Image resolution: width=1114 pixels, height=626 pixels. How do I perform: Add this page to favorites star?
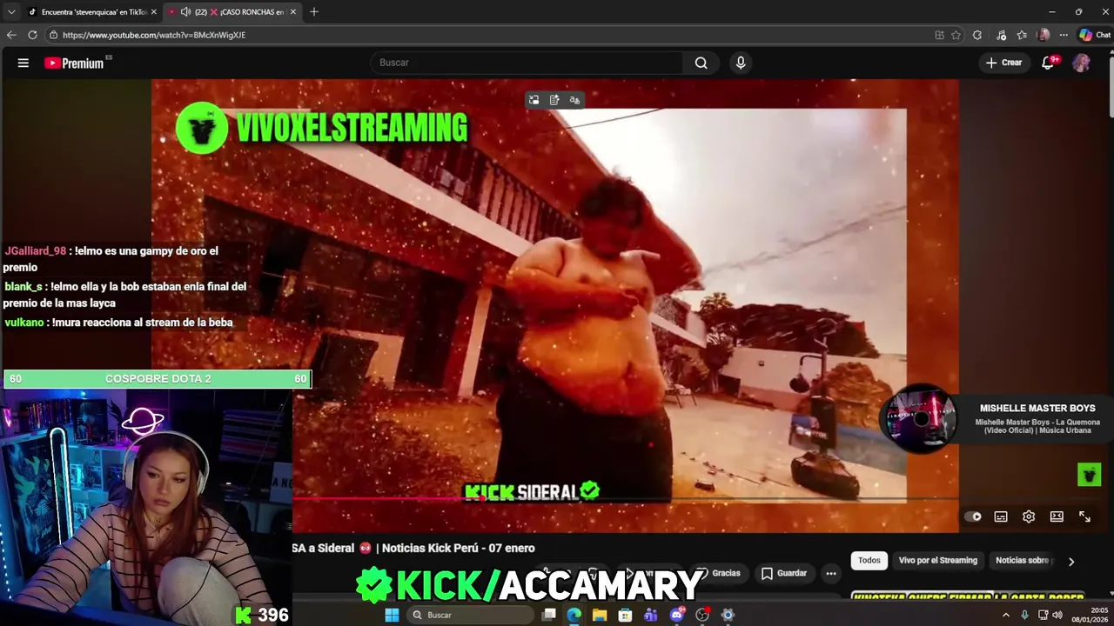[x=956, y=35]
